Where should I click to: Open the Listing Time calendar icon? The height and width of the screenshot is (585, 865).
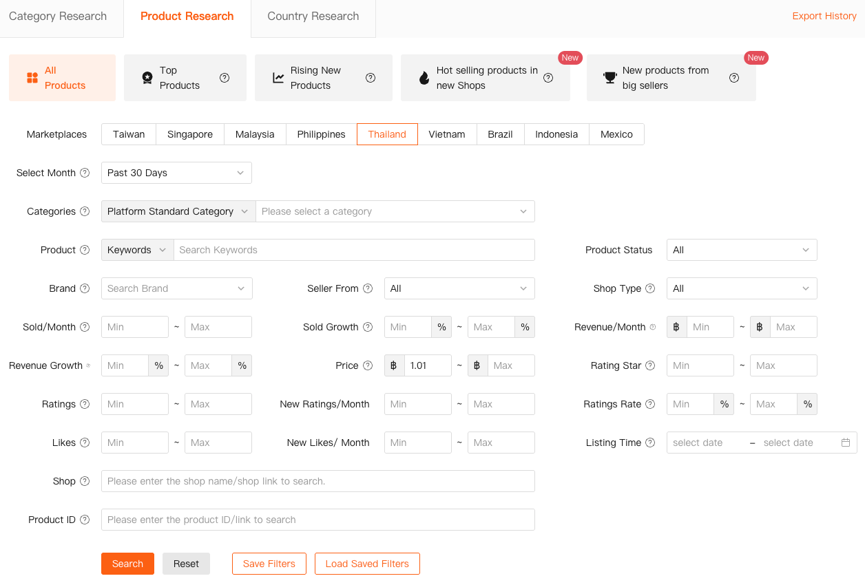(846, 443)
